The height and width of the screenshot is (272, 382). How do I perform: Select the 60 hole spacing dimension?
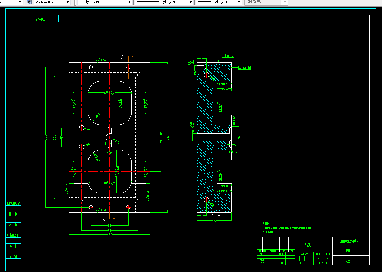[x=110, y=226]
